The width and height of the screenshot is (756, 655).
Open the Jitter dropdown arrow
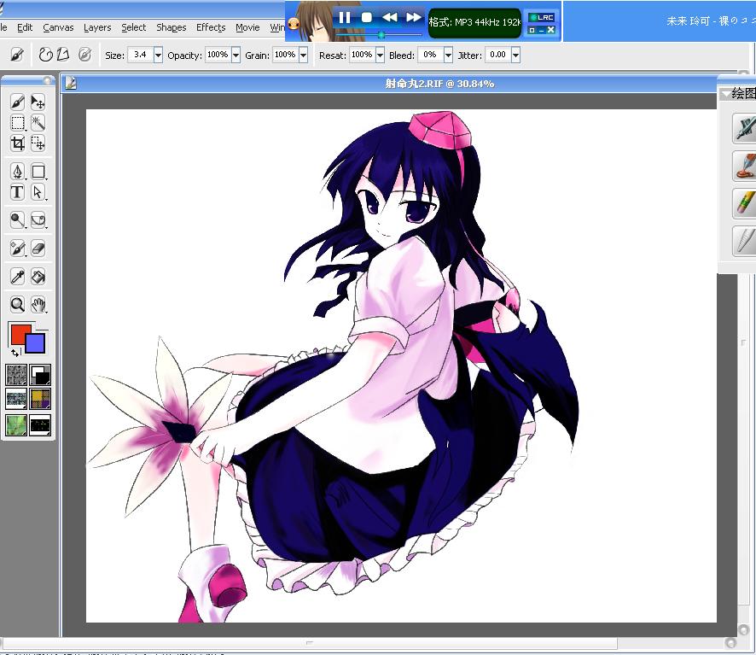(x=516, y=55)
